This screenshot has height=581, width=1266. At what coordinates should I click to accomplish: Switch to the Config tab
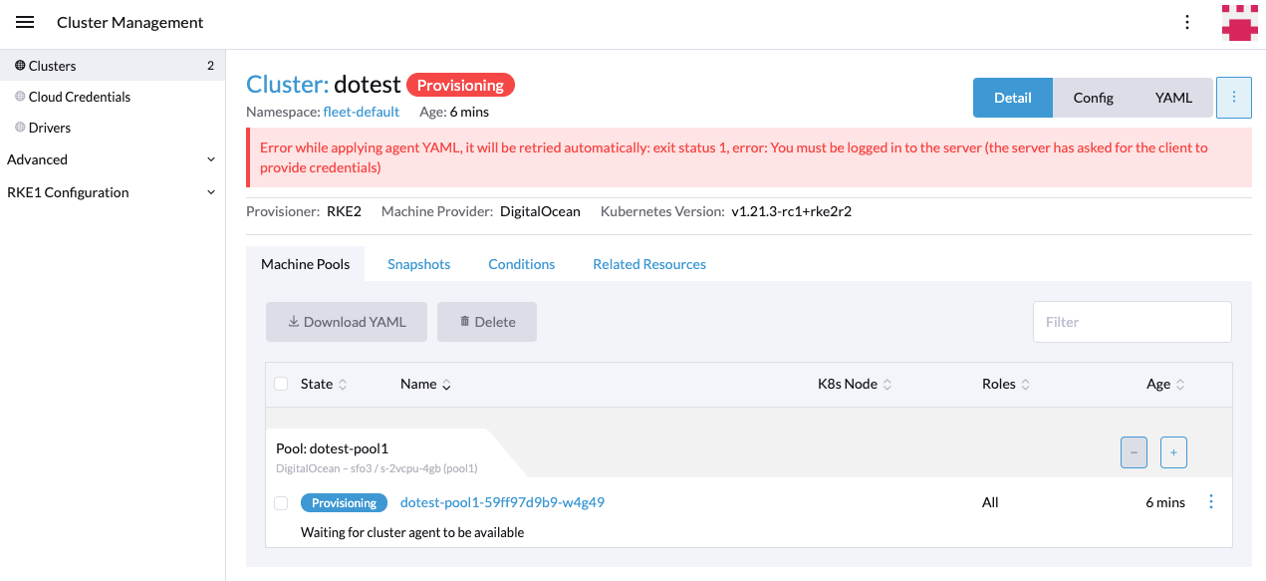tap(1093, 97)
